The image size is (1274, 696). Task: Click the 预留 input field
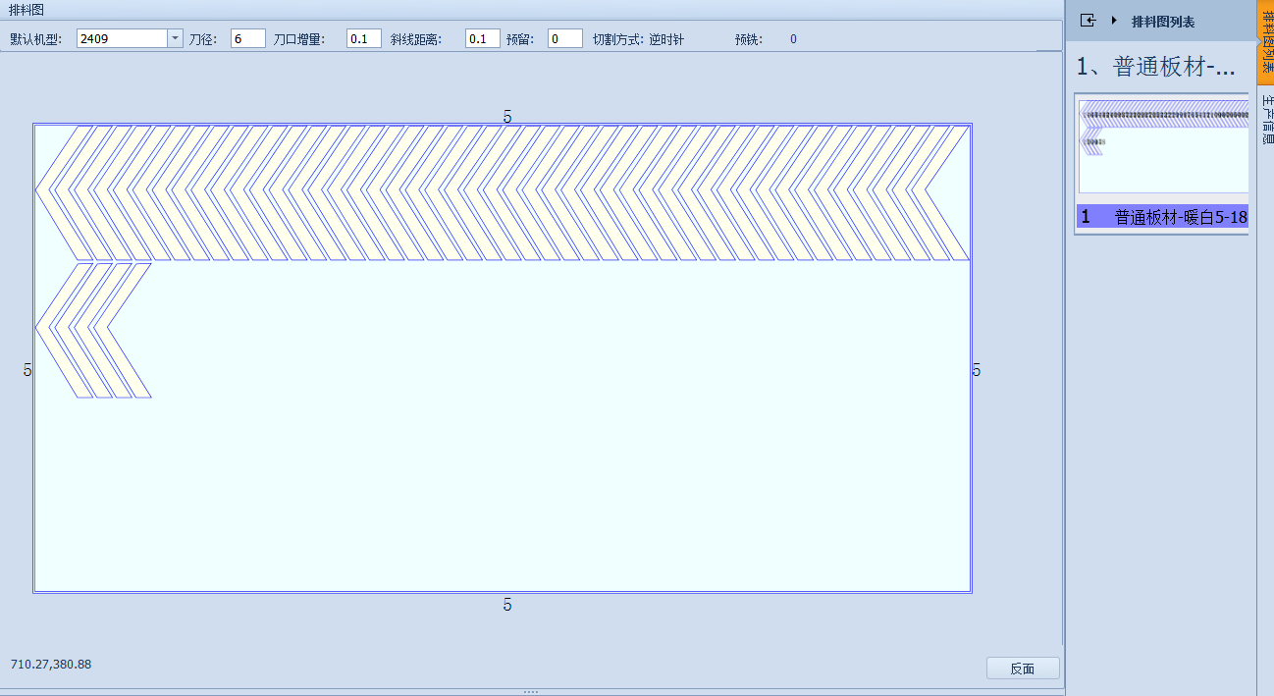click(566, 38)
